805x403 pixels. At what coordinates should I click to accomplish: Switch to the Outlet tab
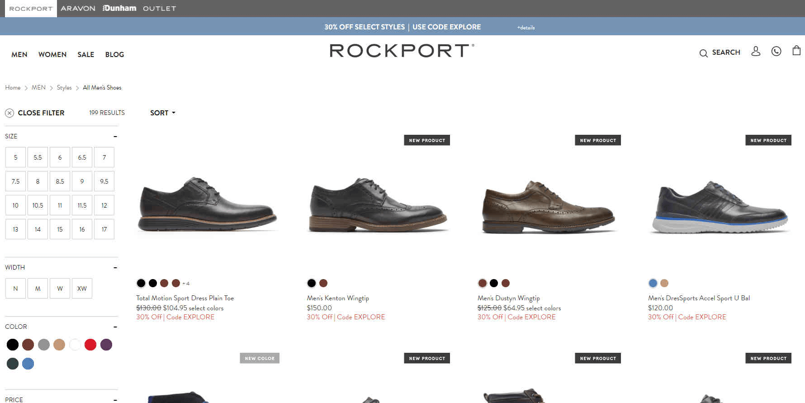click(x=159, y=8)
